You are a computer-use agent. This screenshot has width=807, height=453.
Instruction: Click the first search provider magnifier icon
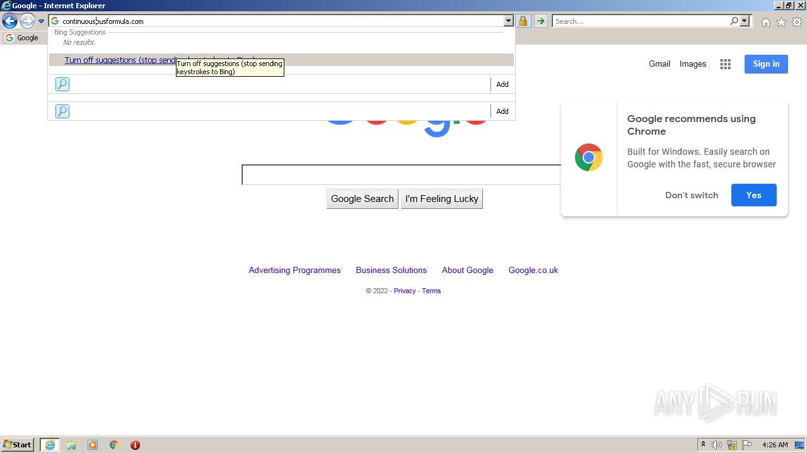(x=62, y=84)
